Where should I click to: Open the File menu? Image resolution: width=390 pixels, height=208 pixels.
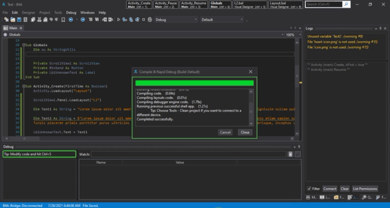[5, 13]
